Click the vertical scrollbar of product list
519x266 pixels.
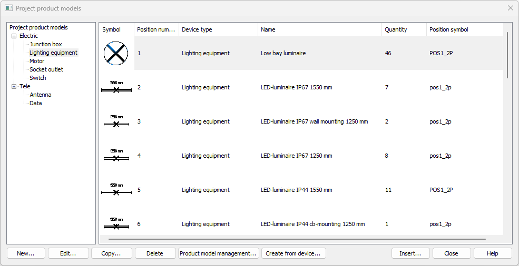507,55
